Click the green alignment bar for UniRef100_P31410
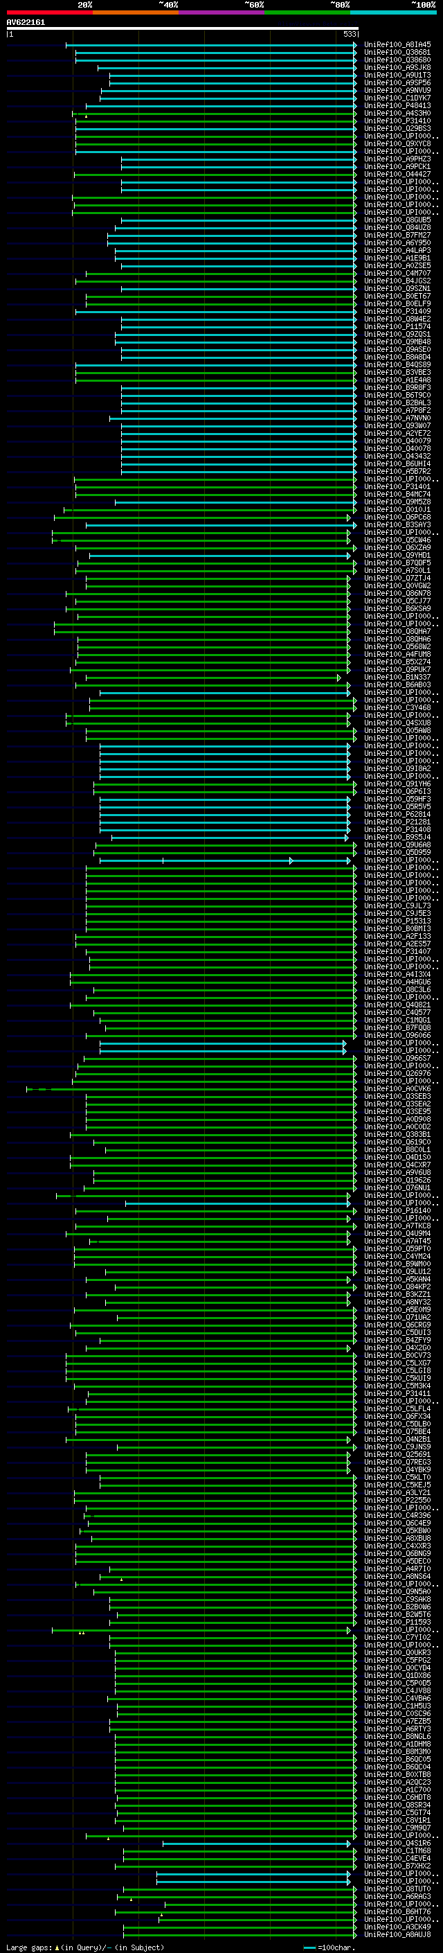 [216, 121]
